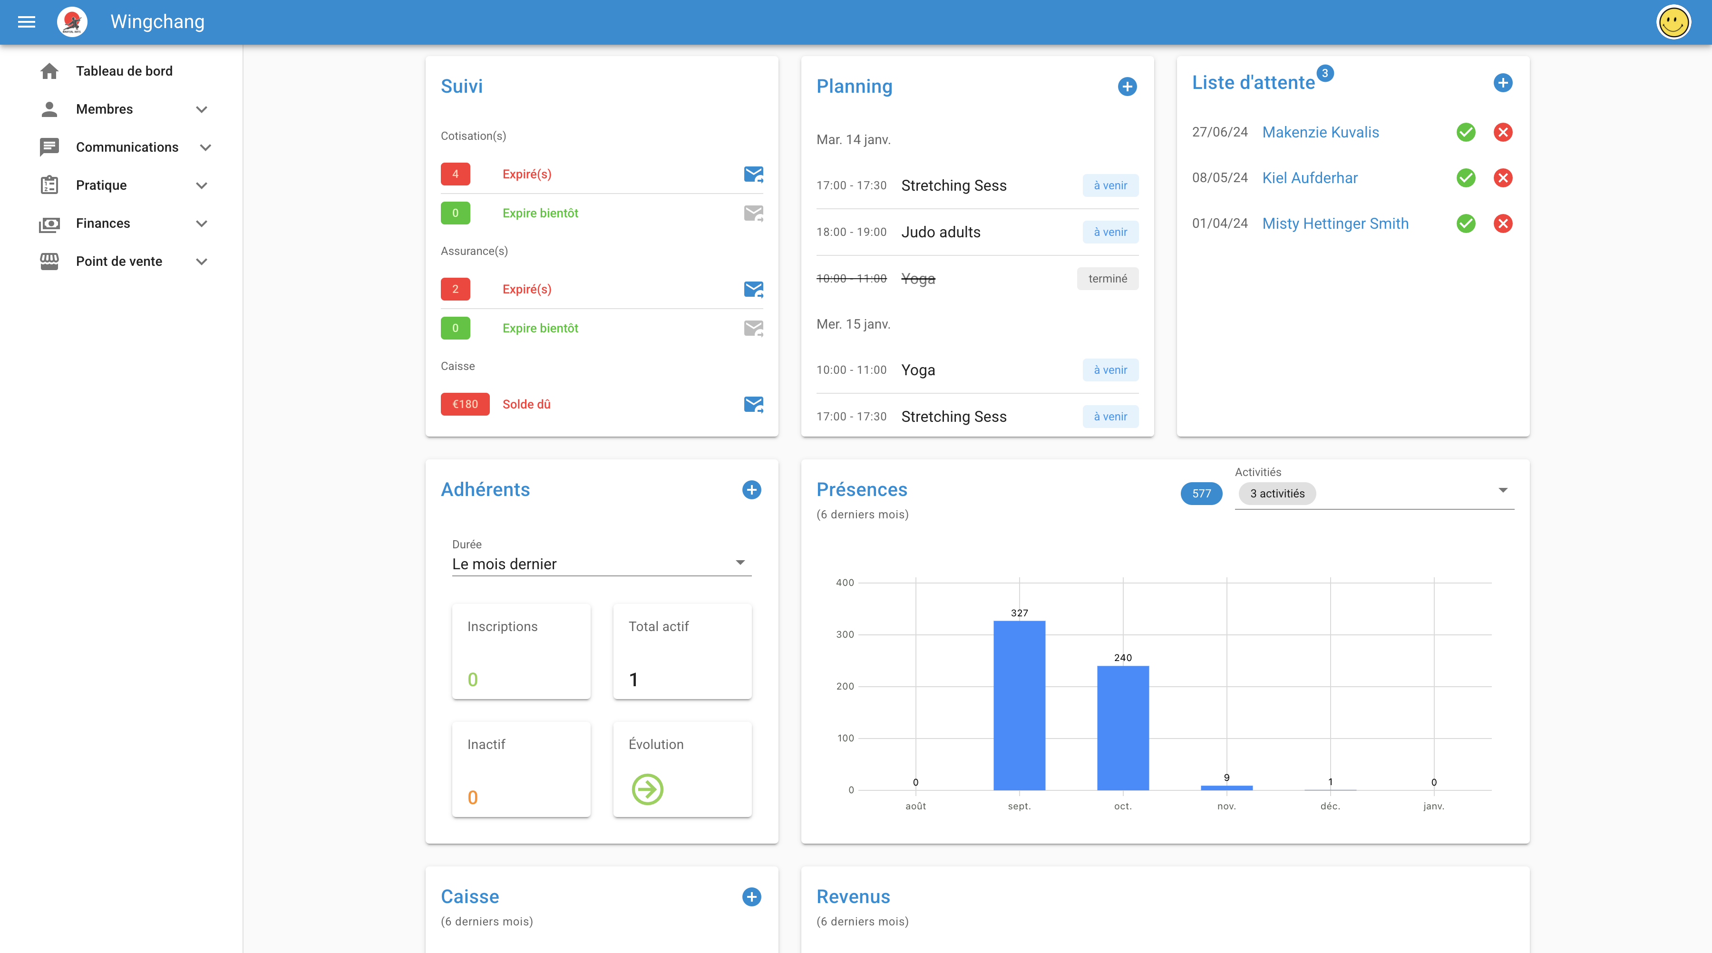The image size is (1712, 953).
Task: Click the Inscriptions stat card
Action: pos(521,652)
